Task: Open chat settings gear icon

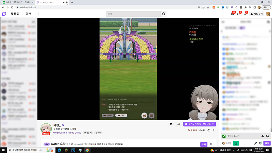Action: [x=260, y=143]
